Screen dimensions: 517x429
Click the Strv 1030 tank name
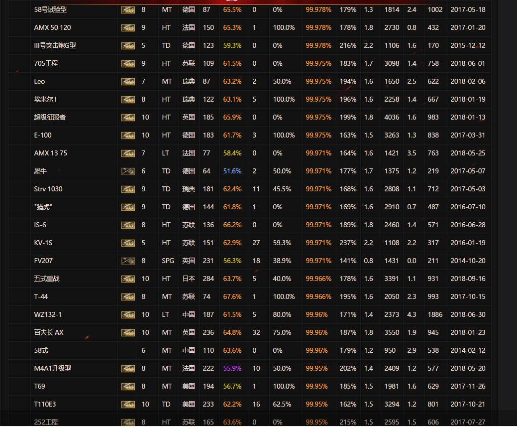click(48, 189)
